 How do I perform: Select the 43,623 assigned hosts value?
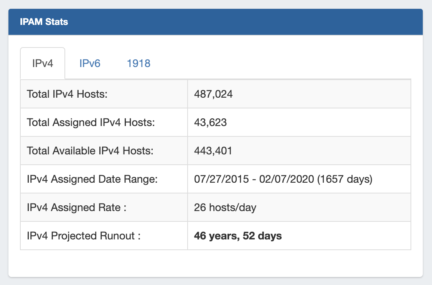click(x=210, y=122)
